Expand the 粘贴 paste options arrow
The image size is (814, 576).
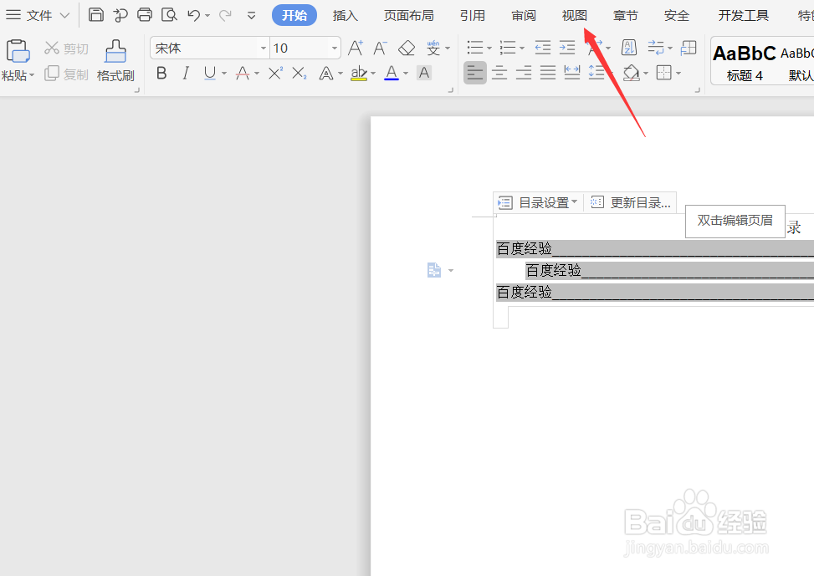point(32,76)
